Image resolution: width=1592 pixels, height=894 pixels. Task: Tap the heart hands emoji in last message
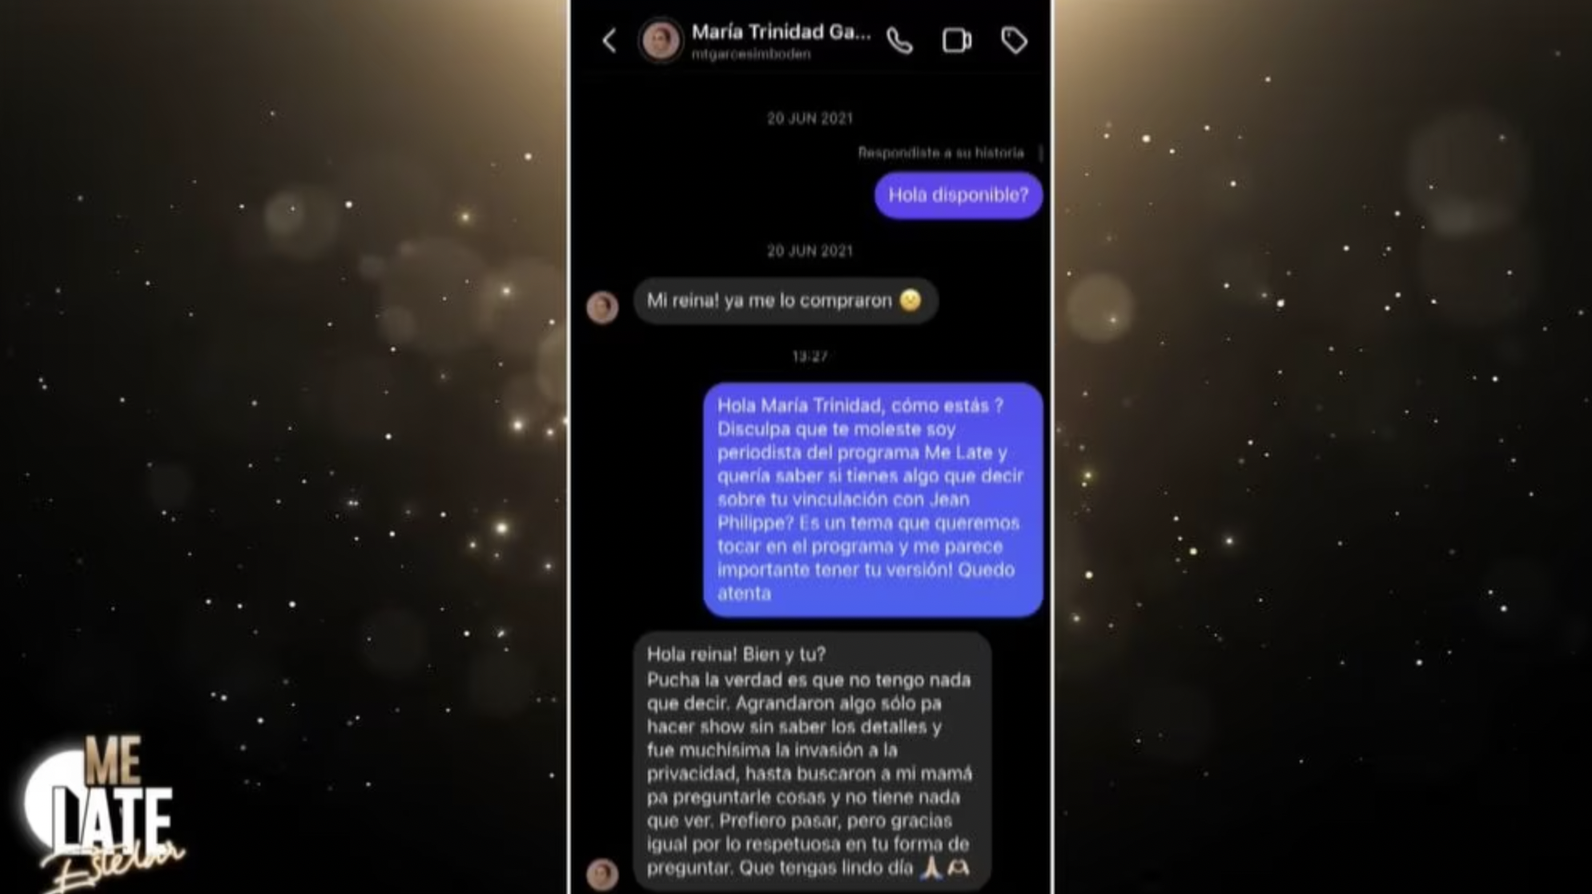(958, 867)
